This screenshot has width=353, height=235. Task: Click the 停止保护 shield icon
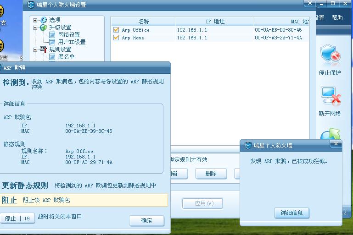330,53
